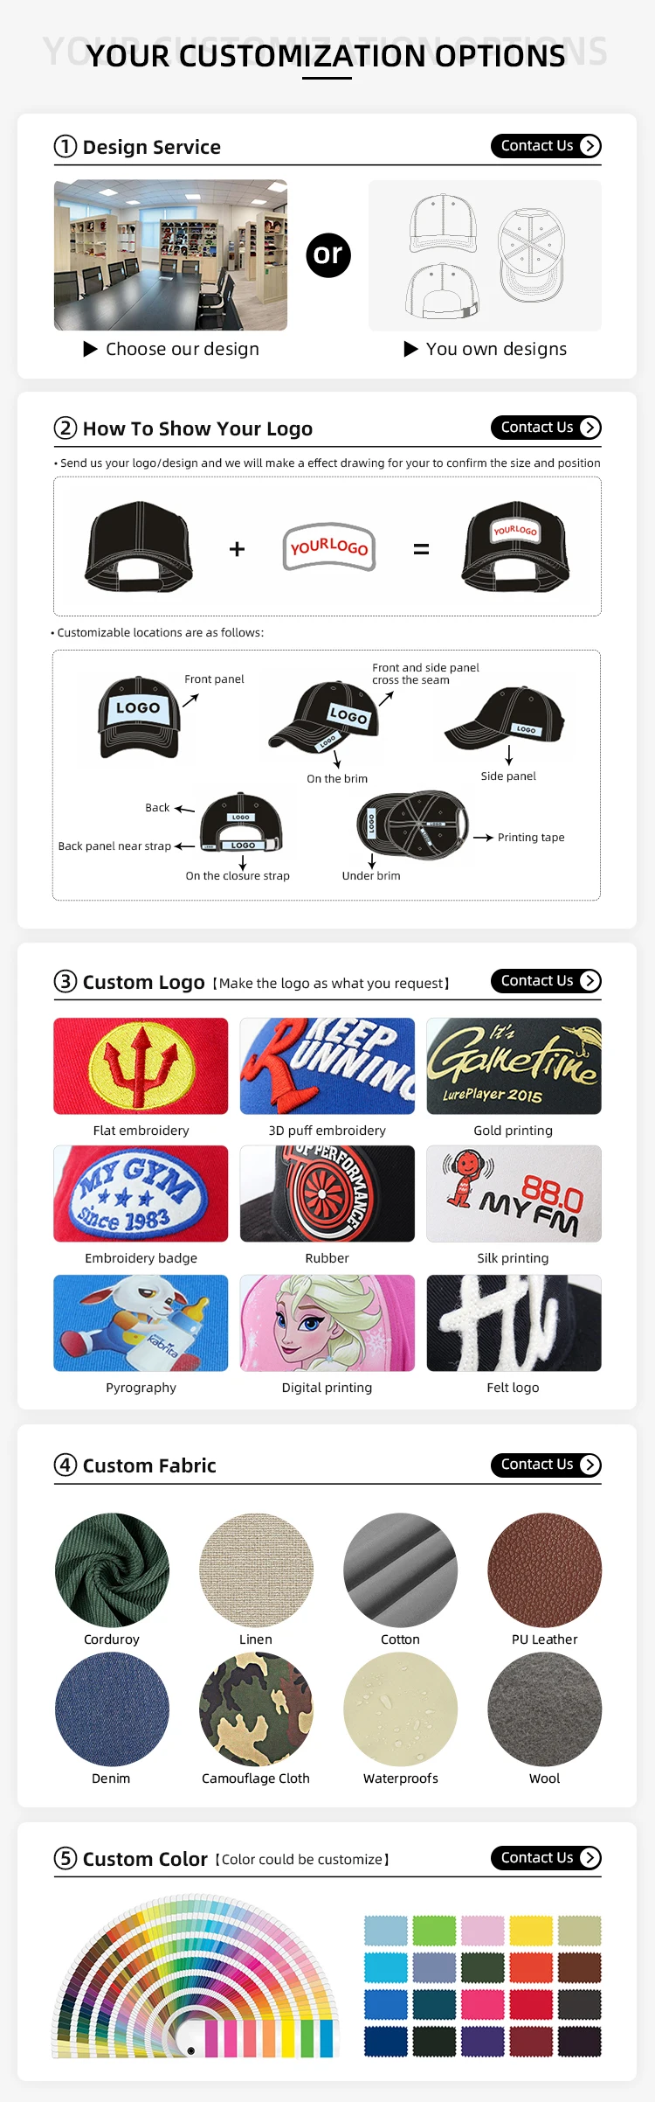Choose the Flat embroidery trident sample
Viewport: 655px width, 2102px height.
point(141,1066)
